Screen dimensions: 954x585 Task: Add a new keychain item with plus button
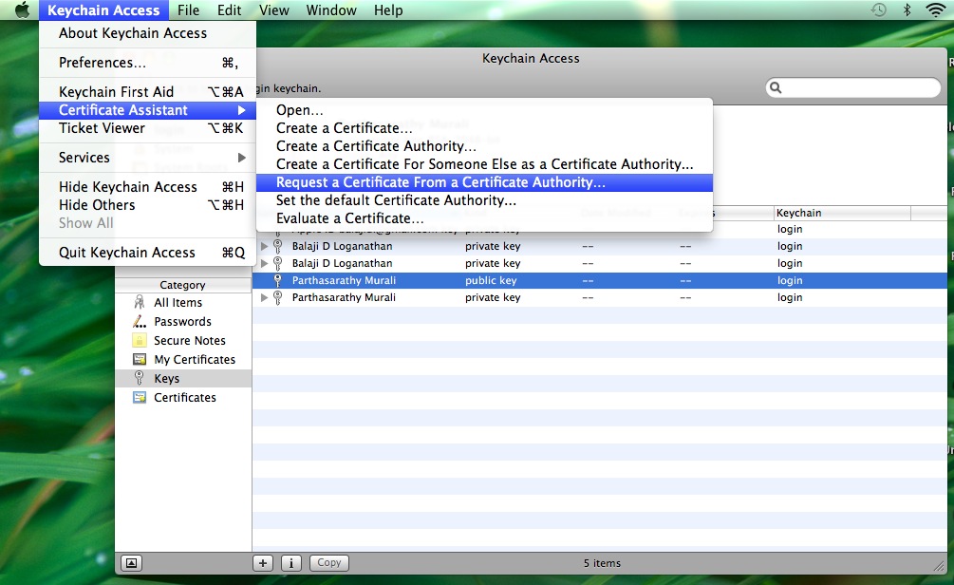point(263,563)
